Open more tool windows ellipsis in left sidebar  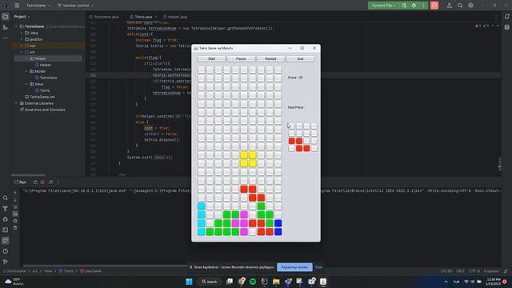tap(6, 38)
